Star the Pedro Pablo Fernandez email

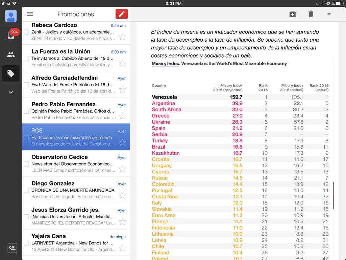[122, 116]
